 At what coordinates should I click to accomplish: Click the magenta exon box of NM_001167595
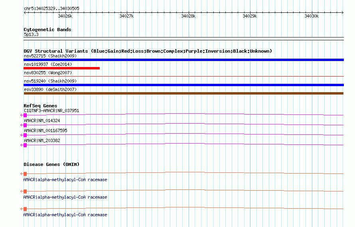coord(25,135)
